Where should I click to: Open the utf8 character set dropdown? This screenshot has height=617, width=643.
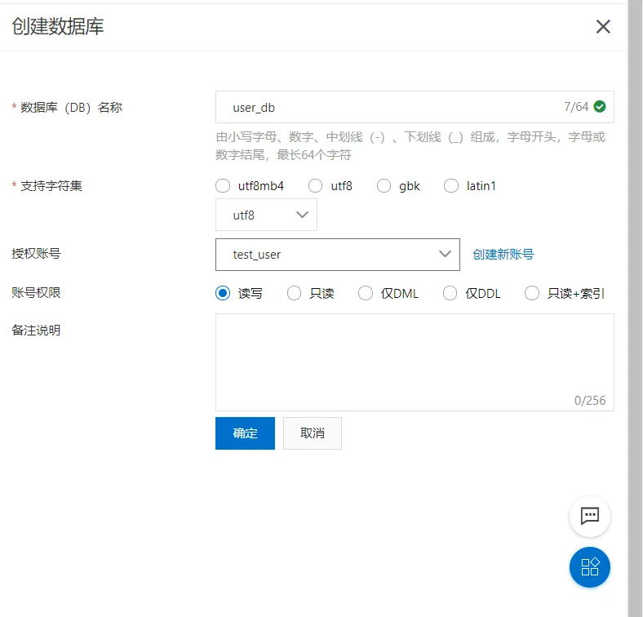pos(266,215)
